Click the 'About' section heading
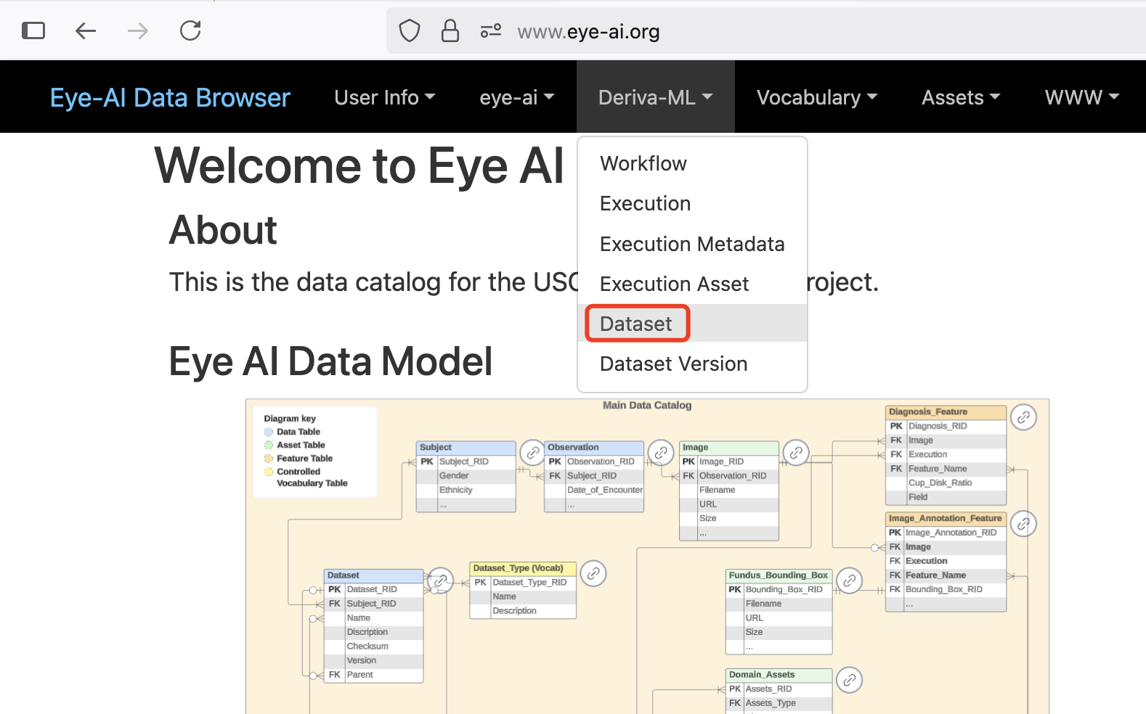 (x=223, y=231)
